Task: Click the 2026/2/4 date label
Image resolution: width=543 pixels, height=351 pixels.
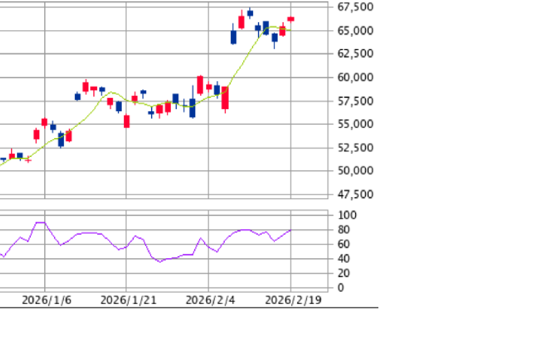Action: (x=210, y=300)
